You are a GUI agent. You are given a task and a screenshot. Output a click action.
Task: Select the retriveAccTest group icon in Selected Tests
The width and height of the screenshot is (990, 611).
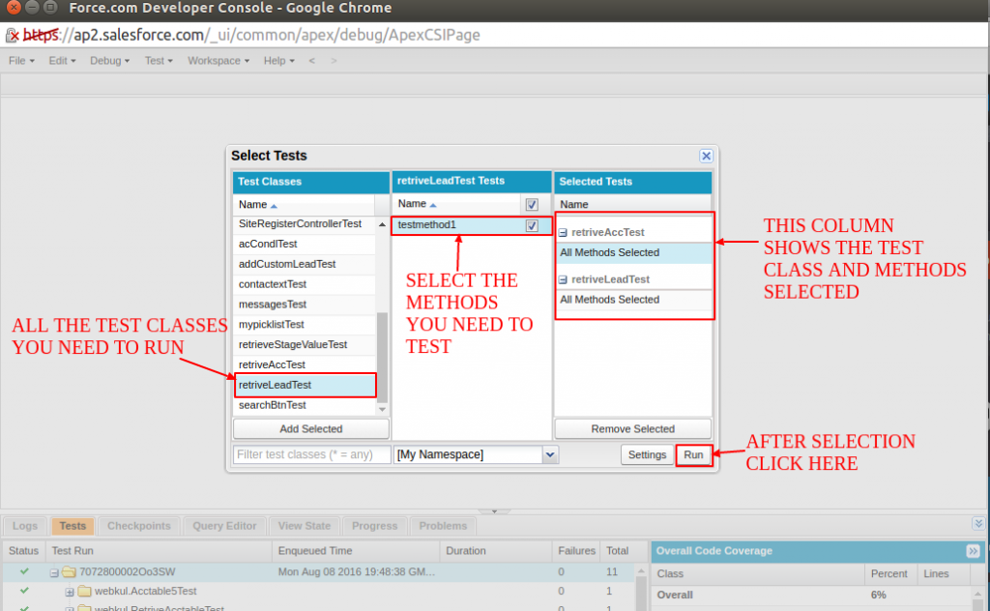tap(562, 232)
